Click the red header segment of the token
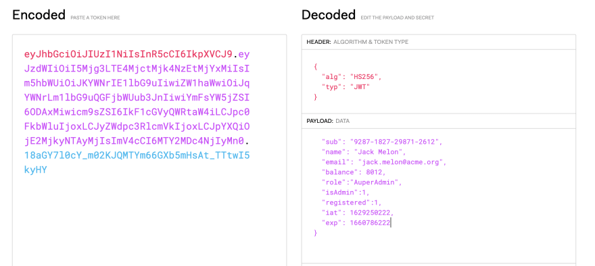 click(x=128, y=55)
